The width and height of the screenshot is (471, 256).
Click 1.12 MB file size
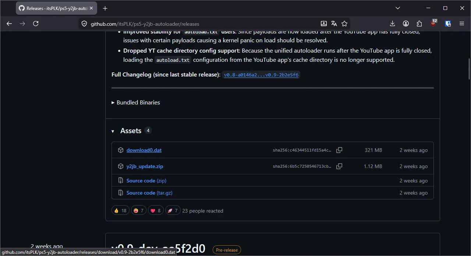click(x=373, y=166)
